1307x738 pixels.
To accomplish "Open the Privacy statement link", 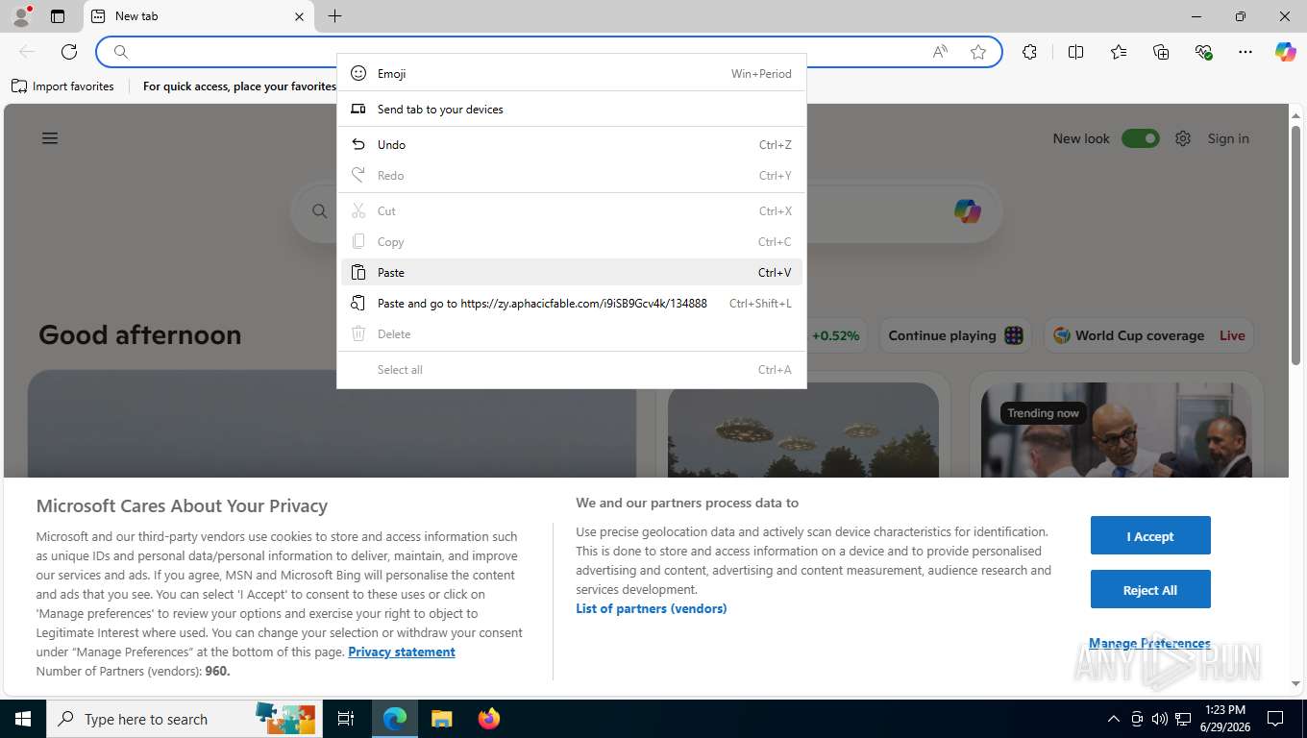I will click(x=402, y=652).
